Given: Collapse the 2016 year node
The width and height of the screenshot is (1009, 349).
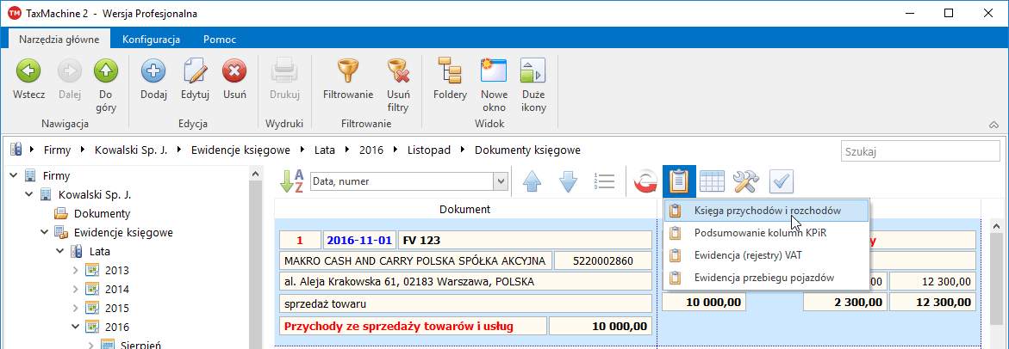Looking at the screenshot, I should (x=75, y=327).
